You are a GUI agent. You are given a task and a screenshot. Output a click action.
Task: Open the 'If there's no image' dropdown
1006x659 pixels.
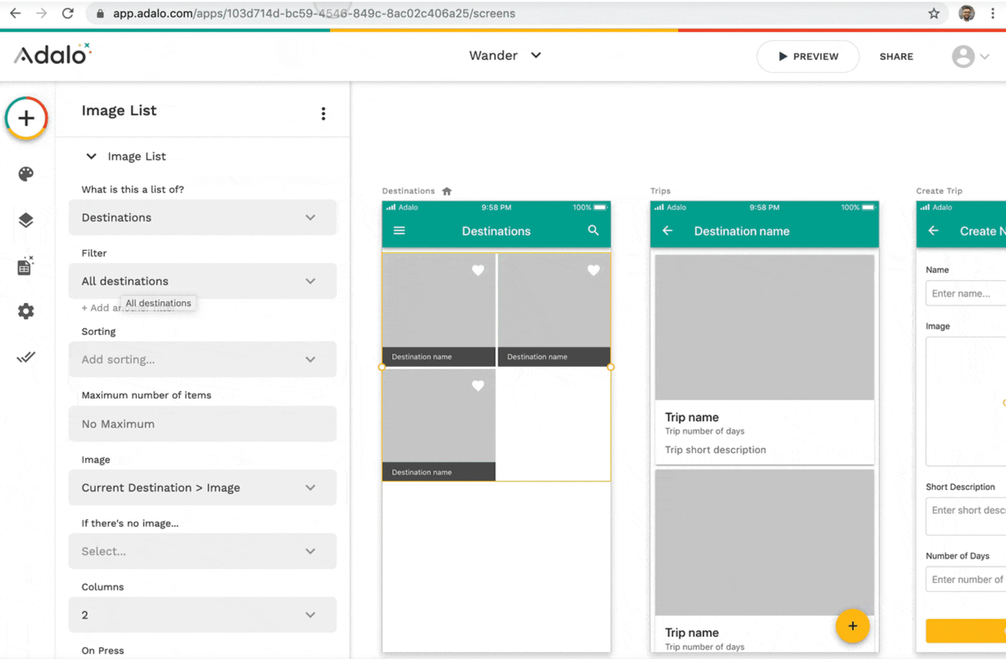(202, 551)
